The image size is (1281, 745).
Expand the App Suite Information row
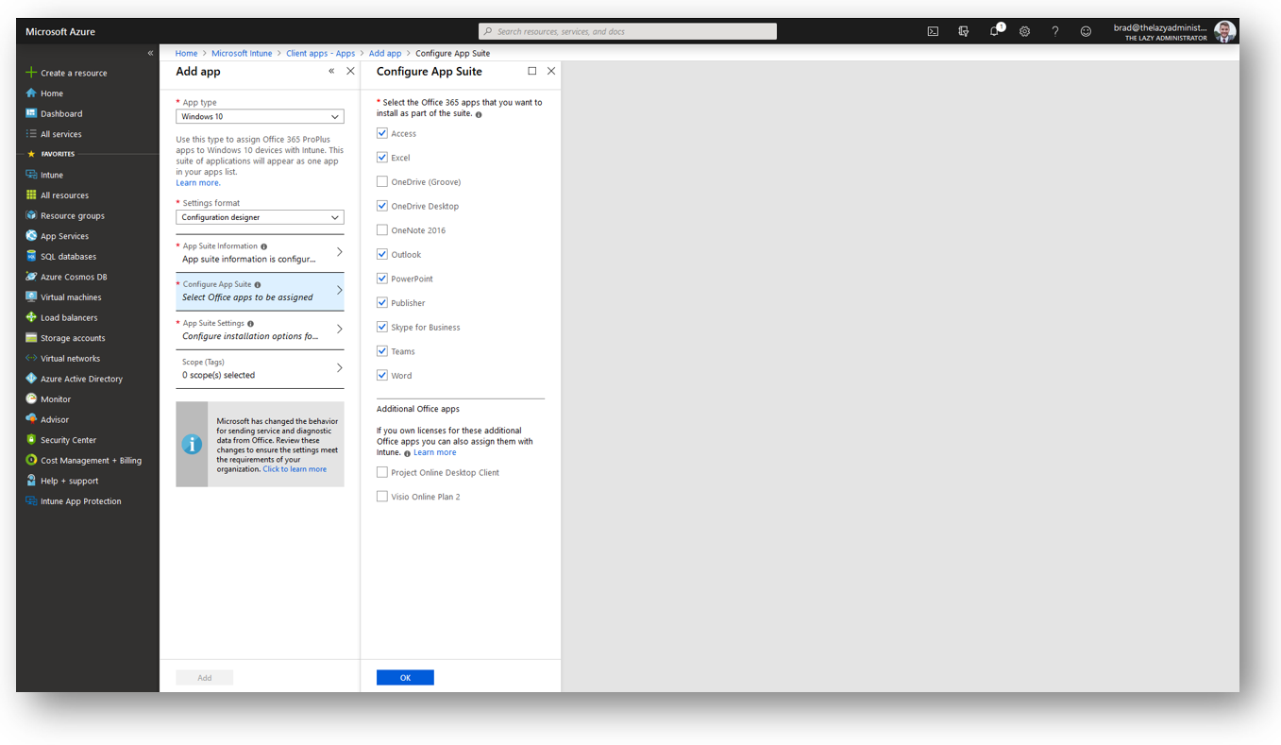pos(260,253)
